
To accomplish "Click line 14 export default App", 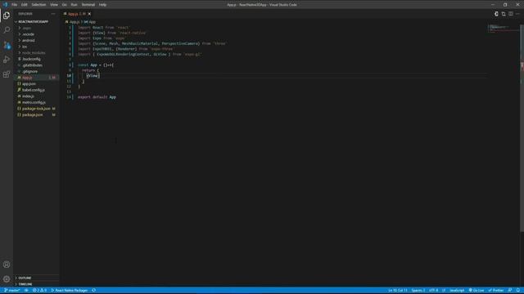I will click(97, 97).
